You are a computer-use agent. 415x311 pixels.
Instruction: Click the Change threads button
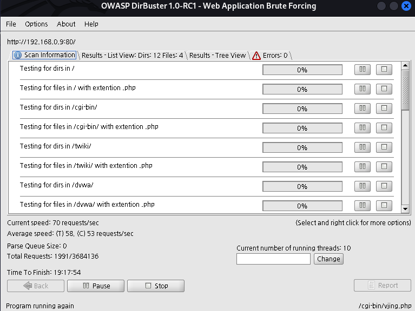coord(328,259)
